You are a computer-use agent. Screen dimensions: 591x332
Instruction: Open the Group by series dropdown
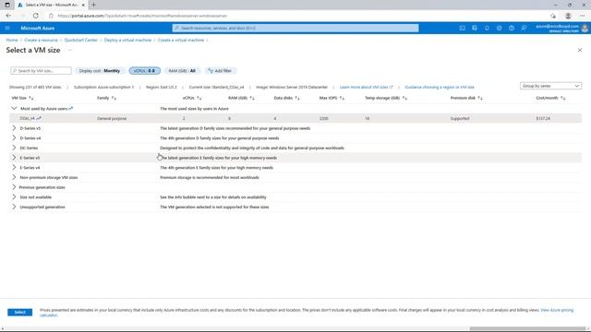(x=550, y=86)
